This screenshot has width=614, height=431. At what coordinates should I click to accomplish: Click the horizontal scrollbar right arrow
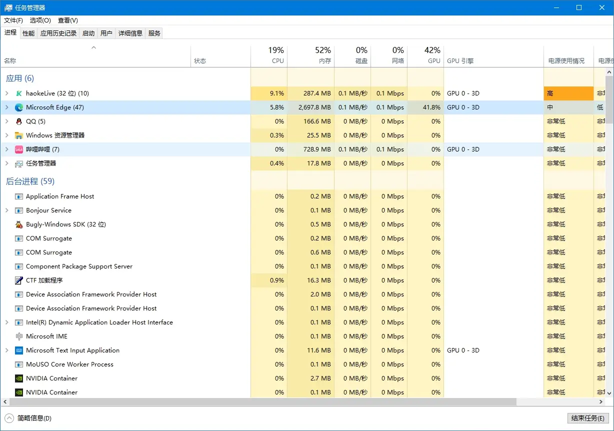click(x=601, y=402)
